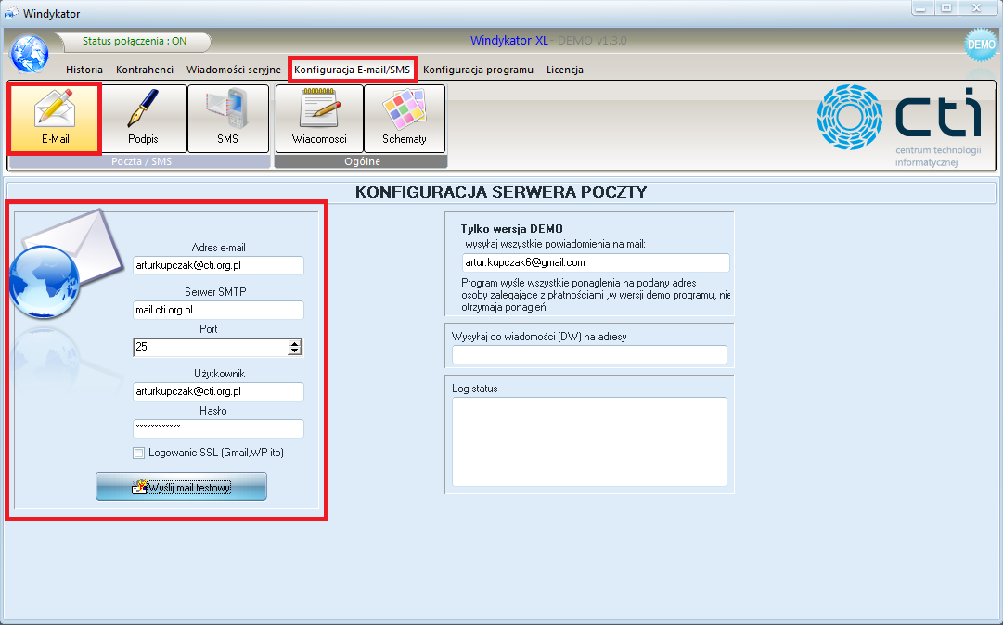Click the Hasło password field
1003x625 pixels.
tap(218, 428)
